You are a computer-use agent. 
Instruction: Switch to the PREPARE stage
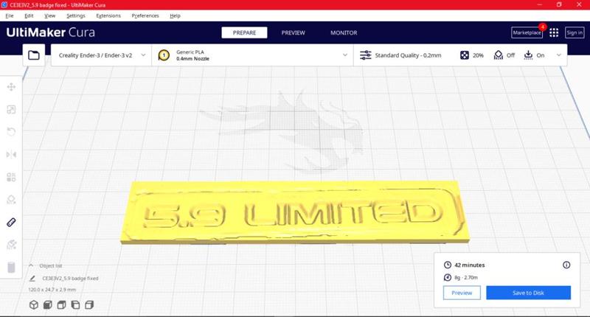(244, 32)
